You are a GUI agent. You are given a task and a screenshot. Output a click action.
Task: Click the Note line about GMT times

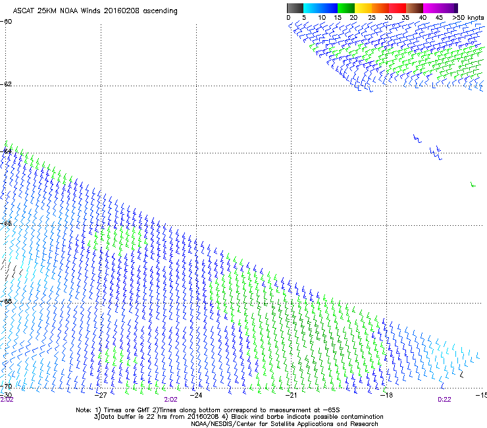coord(208,410)
